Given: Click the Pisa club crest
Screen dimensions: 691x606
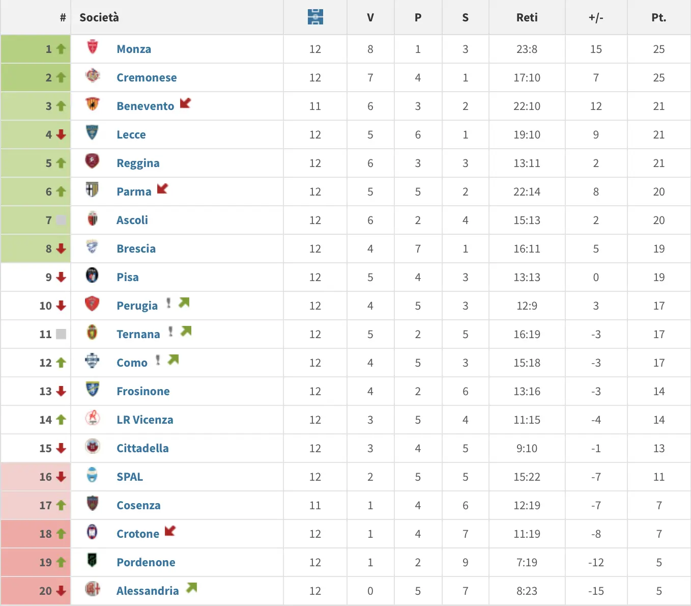Looking at the screenshot, I should point(92,276).
